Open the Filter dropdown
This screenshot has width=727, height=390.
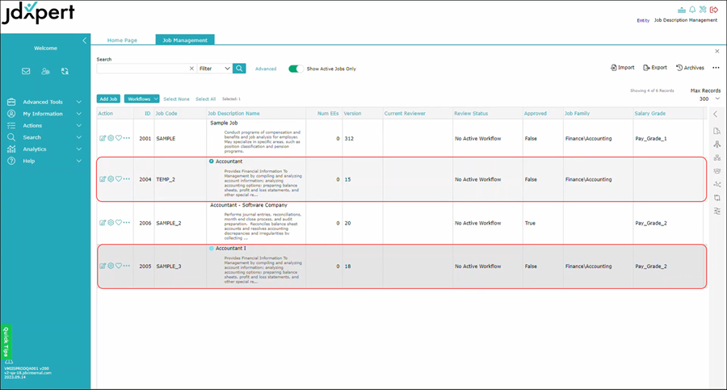[215, 69]
